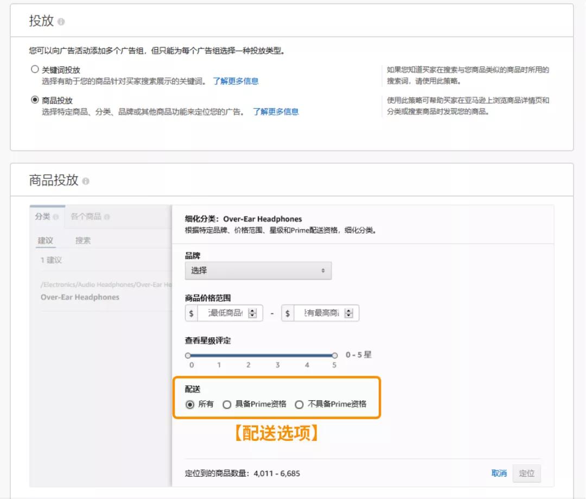Image resolution: width=586 pixels, height=499 pixels.
Task: Click the star rating slider handle at 5 stars
Action: 334,355
